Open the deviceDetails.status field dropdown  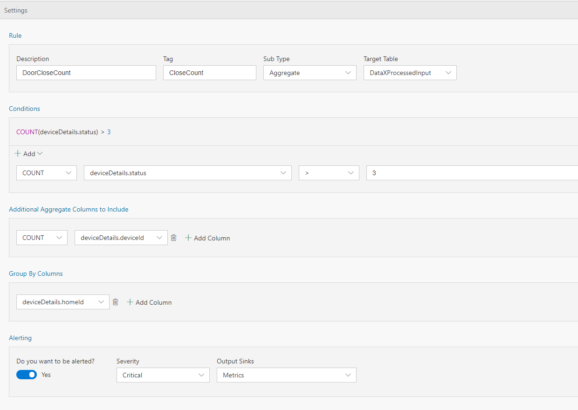coord(187,173)
